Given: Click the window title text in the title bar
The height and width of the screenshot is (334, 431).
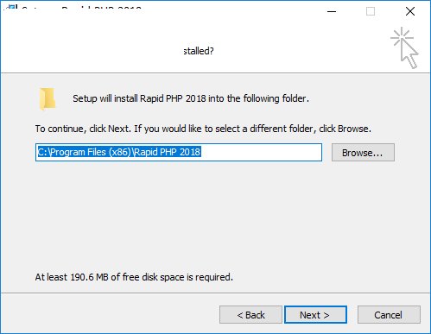Looking at the screenshot, I should (81, 9).
